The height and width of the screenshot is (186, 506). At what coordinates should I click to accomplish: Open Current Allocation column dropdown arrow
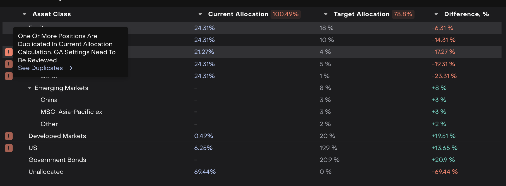point(200,14)
